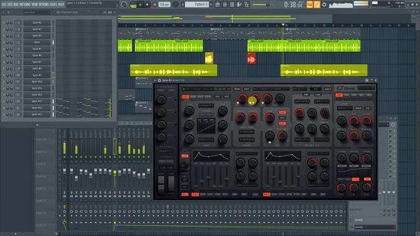Screen dimensions: 420x236
Task: Select the last effect tab in Spire's FX section
Action: [x=369, y=95]
